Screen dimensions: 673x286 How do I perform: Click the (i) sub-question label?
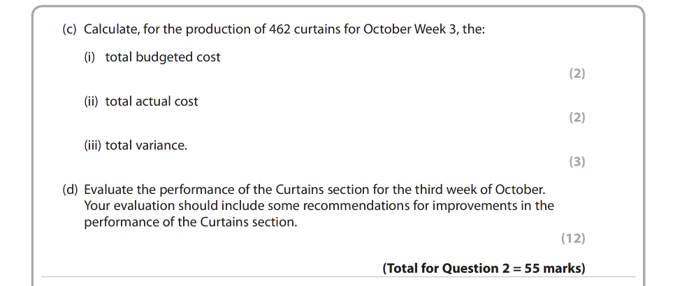[89, 57]
